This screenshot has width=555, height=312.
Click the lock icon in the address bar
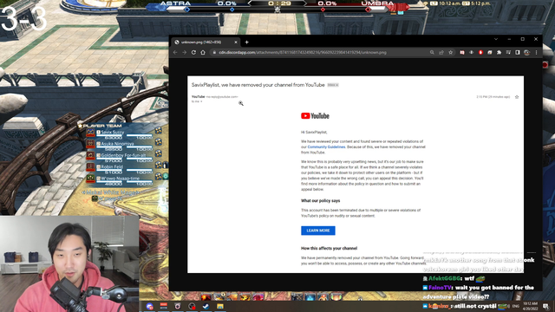click(214, 52)
